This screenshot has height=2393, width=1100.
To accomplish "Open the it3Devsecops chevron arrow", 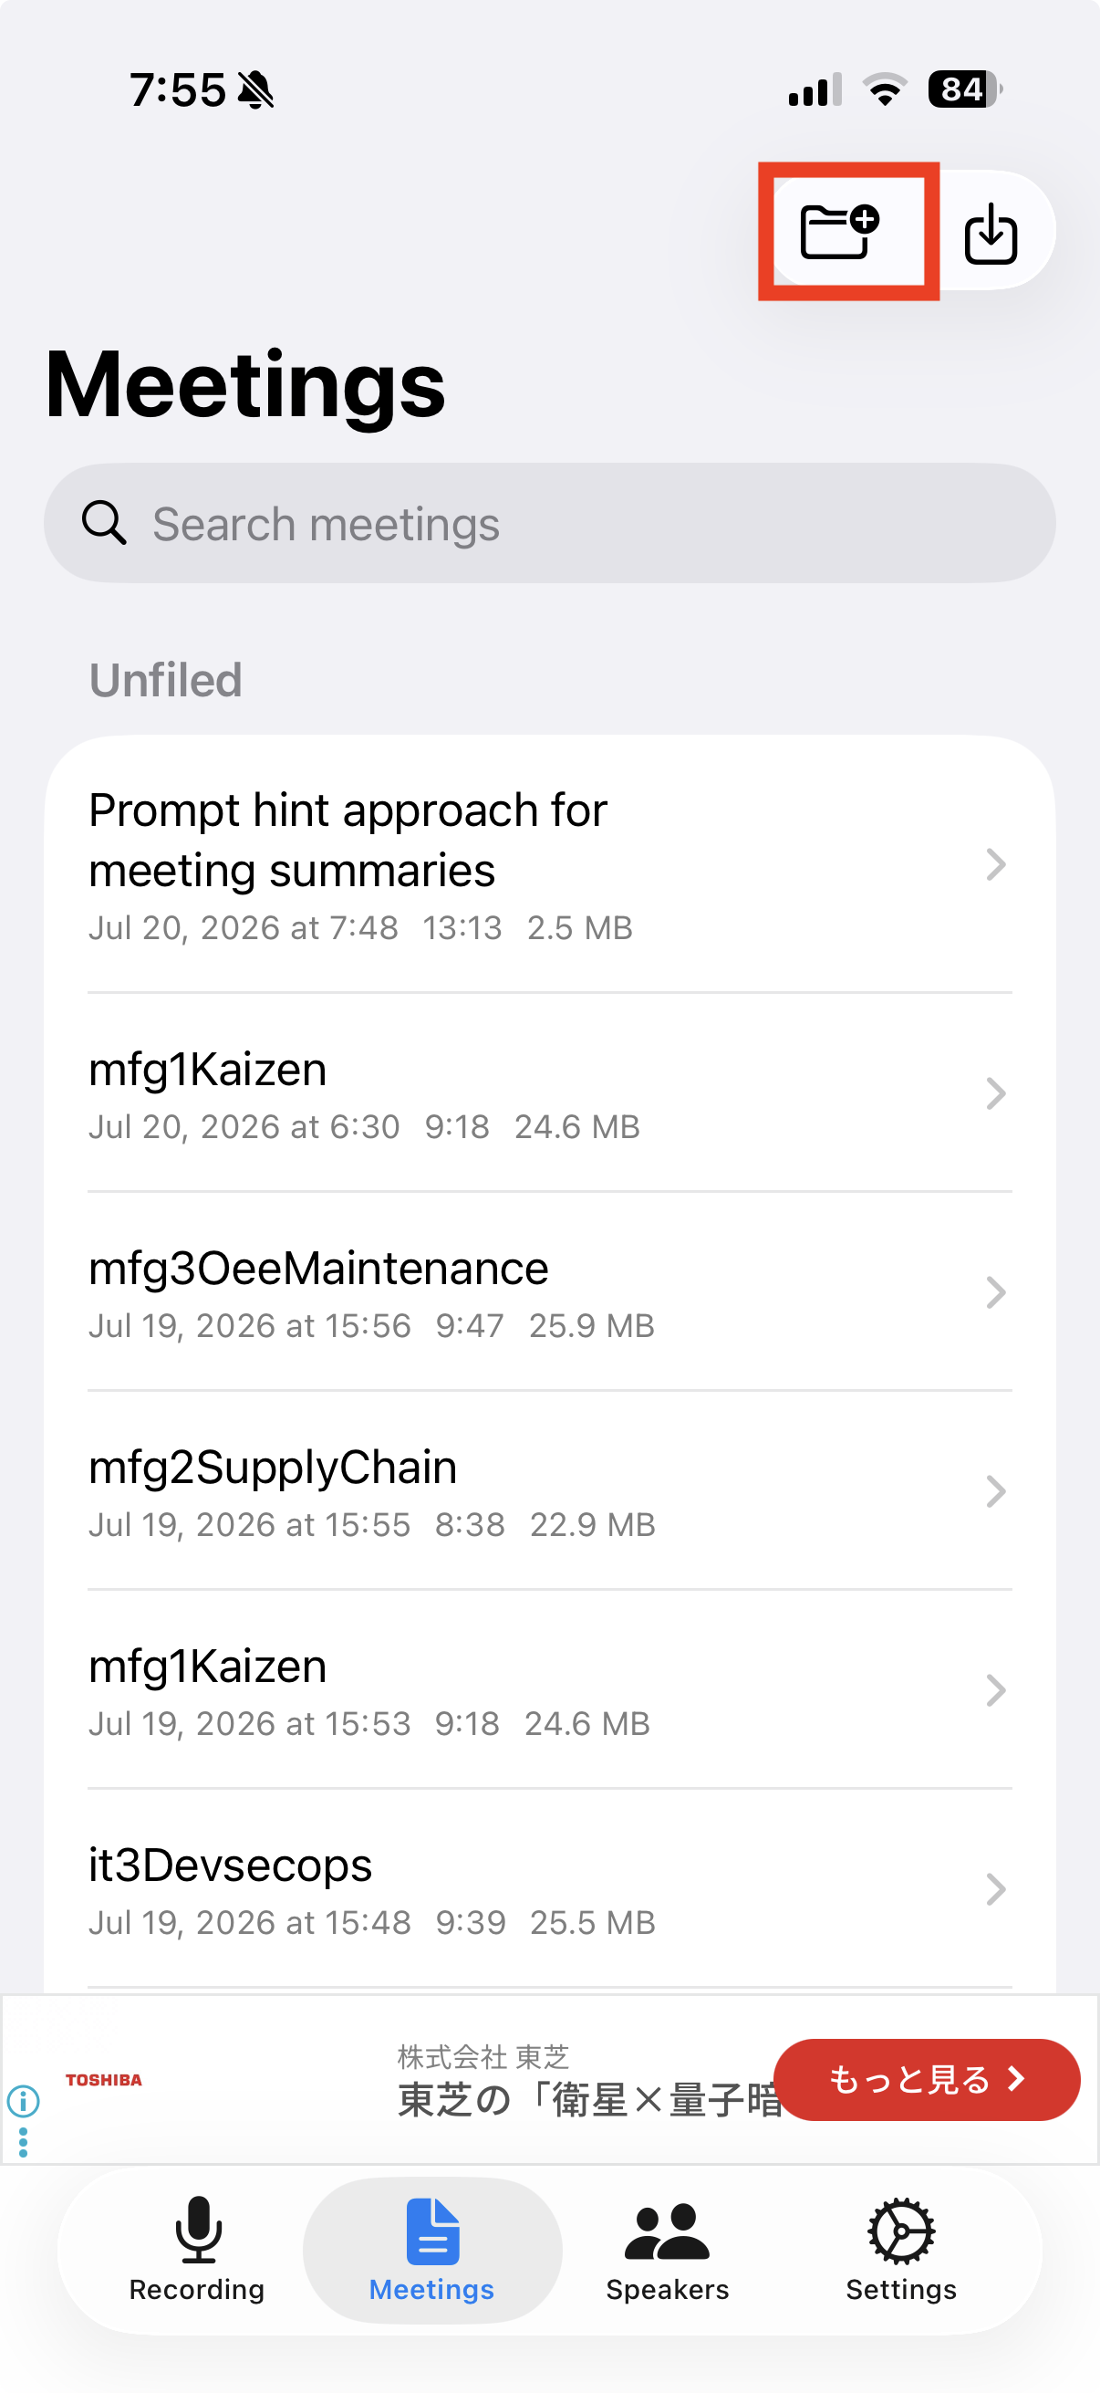I will pyautogui.click(x=995, y=1888).
